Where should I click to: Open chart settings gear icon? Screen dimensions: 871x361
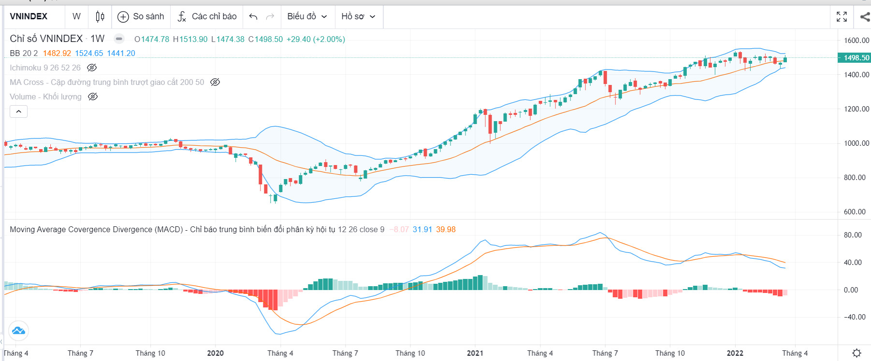tap(856, 353)
